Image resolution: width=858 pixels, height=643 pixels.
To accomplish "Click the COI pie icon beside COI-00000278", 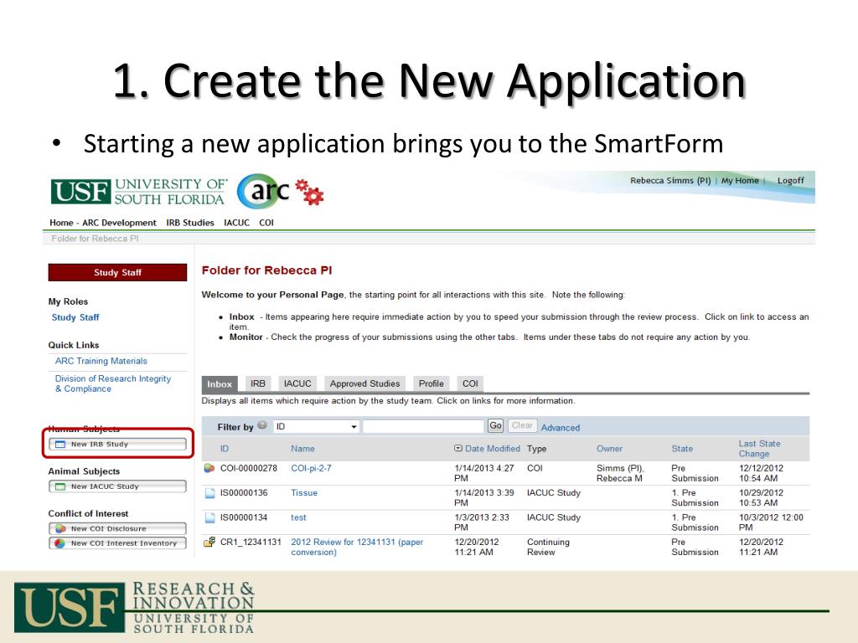I will [x=209, y=469].
